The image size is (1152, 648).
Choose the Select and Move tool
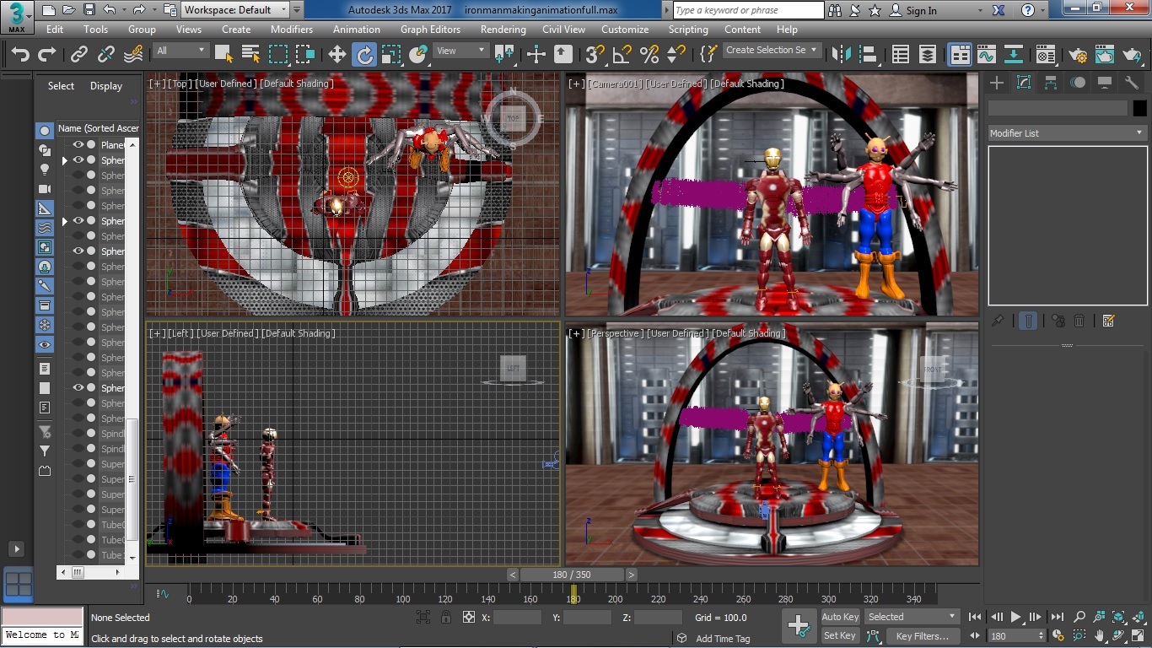click(x=337, y=55)
